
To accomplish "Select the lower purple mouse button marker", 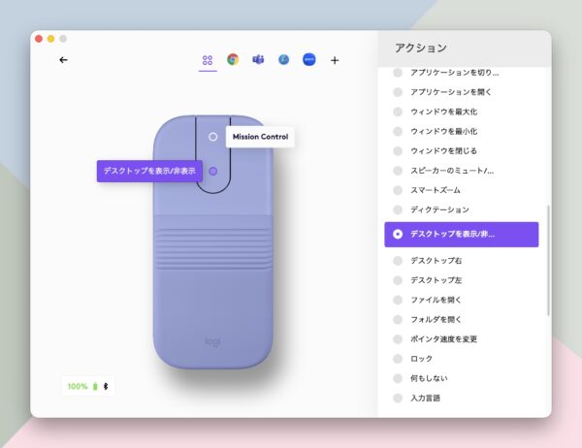I will click(x=213, y=171).
